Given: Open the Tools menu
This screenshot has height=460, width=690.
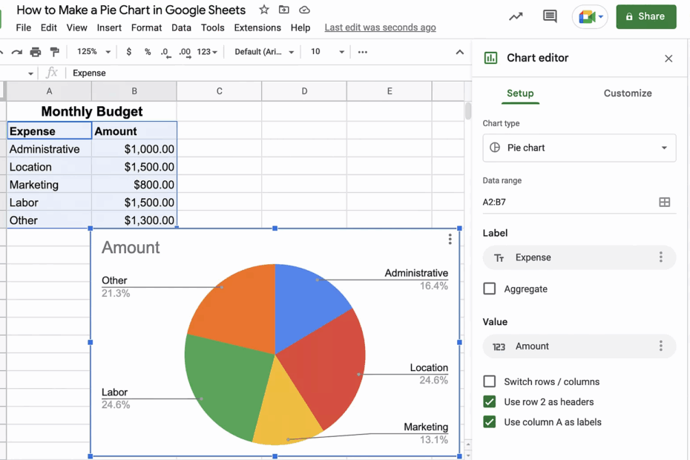Looking at the screenshot, I should click(212, 27).
